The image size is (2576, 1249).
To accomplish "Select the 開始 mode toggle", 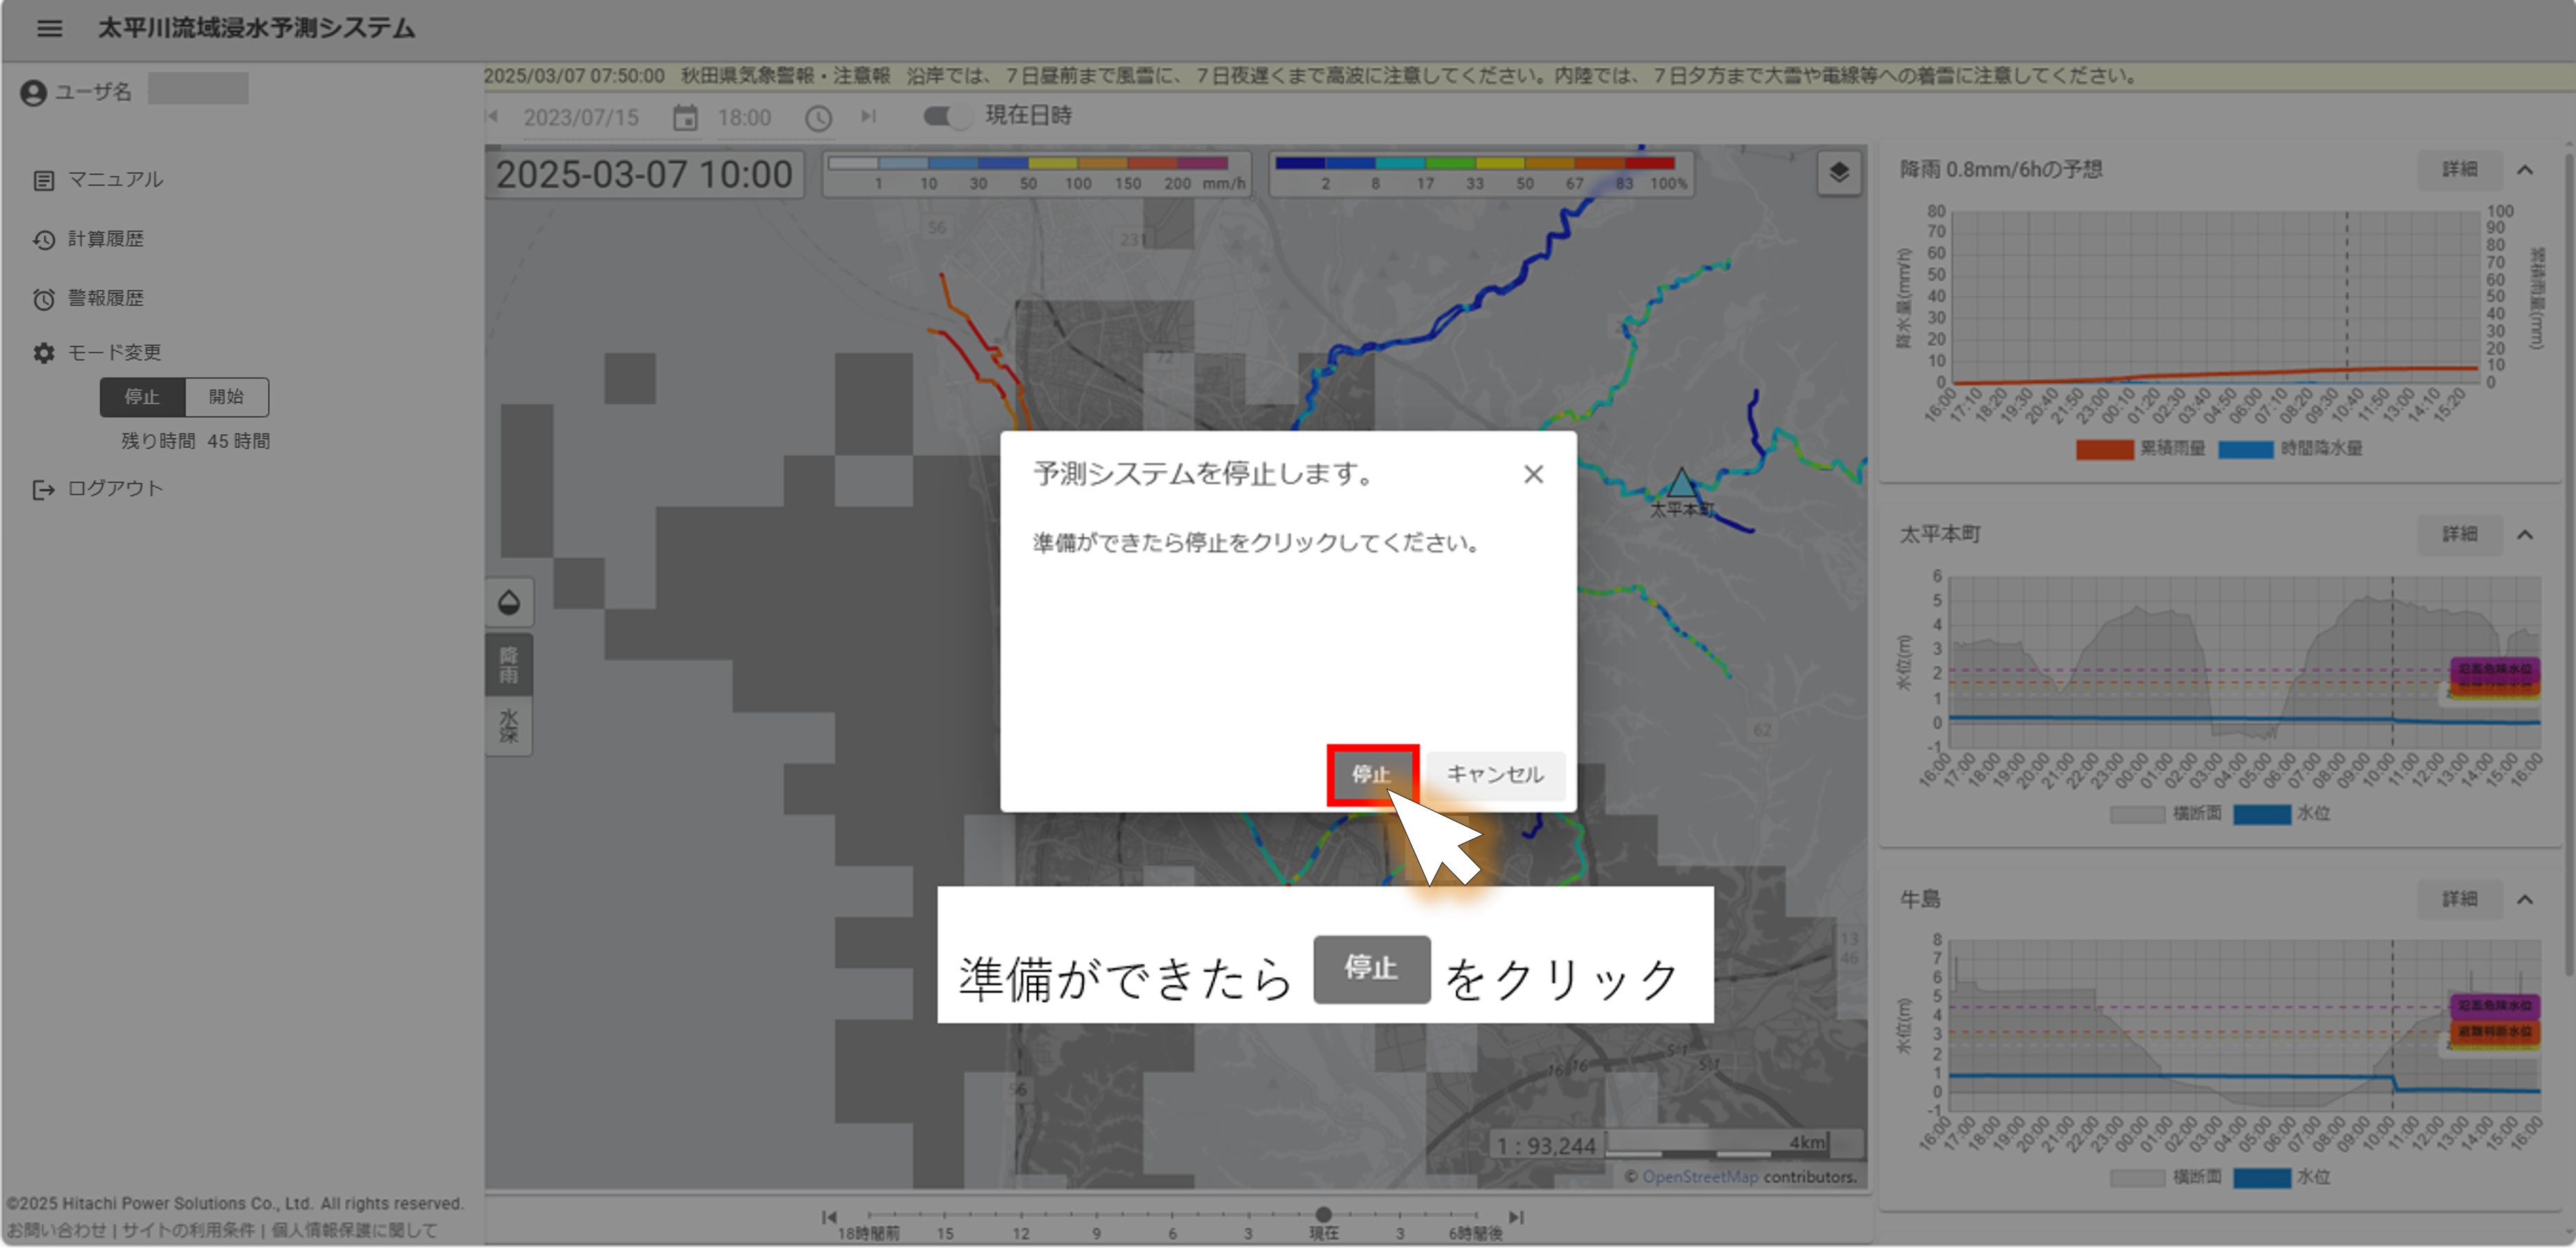I will point(226,396).
